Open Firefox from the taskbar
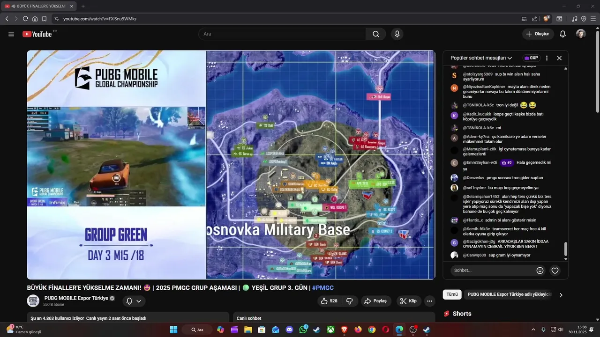The height and width of the screenshot is (337, 600). click(358, 330)
